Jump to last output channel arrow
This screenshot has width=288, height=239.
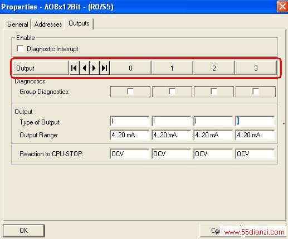pos(104,68)
